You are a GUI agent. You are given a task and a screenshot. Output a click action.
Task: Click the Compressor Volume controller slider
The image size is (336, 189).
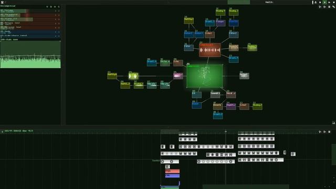30,11
